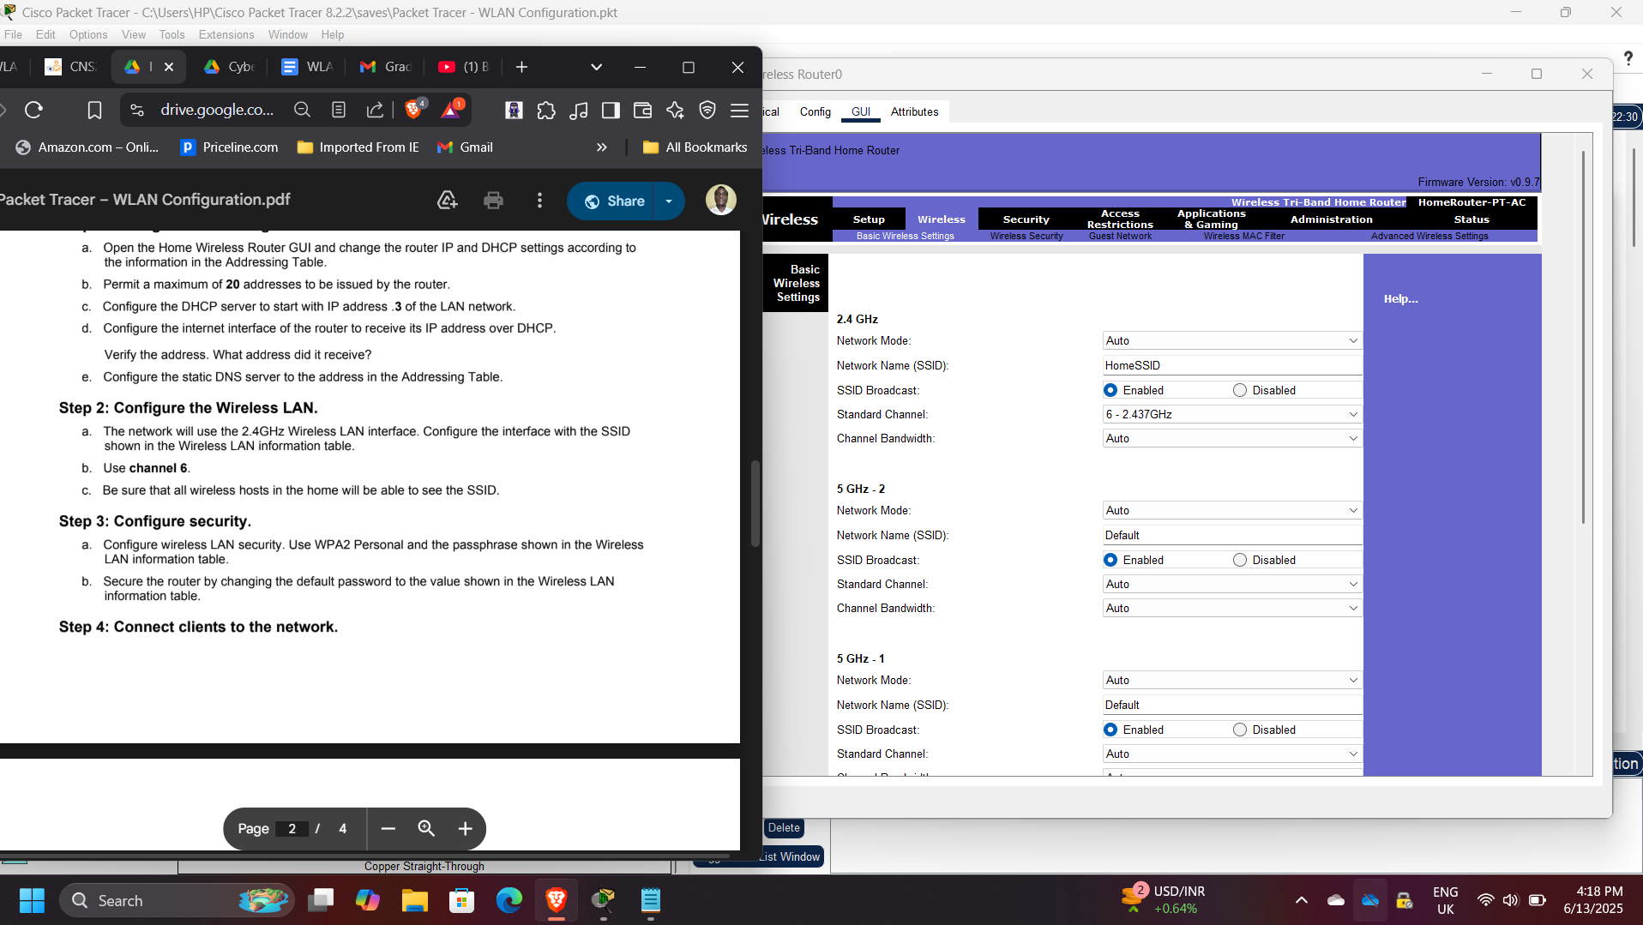The width and height of the screenshot is (1643, 925).
Task: Open the browser extensions panel
Action: (x=546, y=110)
